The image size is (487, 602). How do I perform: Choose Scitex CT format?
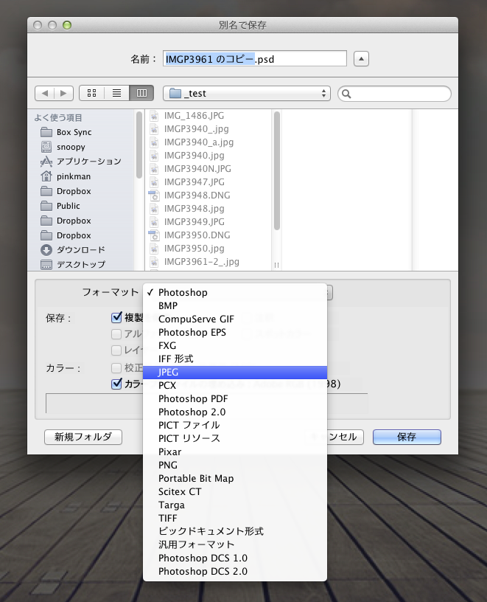point(235,492)
